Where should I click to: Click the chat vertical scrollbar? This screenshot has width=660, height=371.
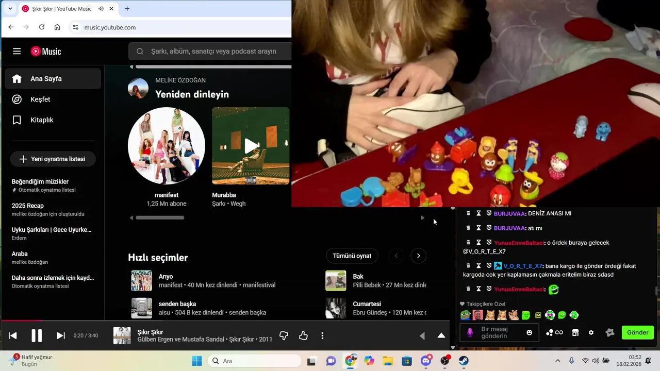656,291
